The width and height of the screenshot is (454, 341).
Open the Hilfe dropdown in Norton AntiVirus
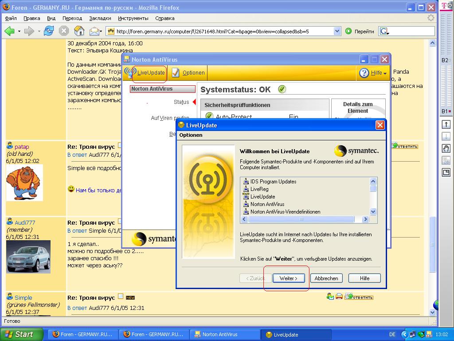click(x=373, y=73)
